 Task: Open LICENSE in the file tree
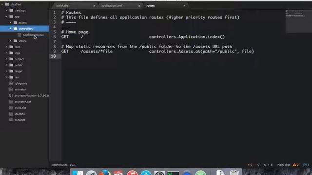tap(19, 114)
